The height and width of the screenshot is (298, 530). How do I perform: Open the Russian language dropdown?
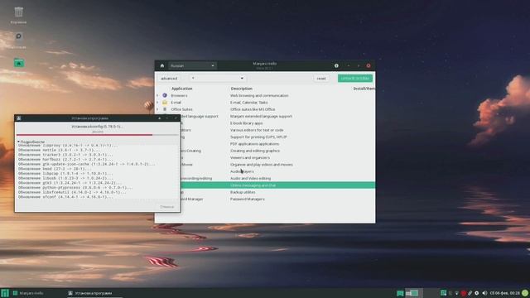click(x=192, y=66)
